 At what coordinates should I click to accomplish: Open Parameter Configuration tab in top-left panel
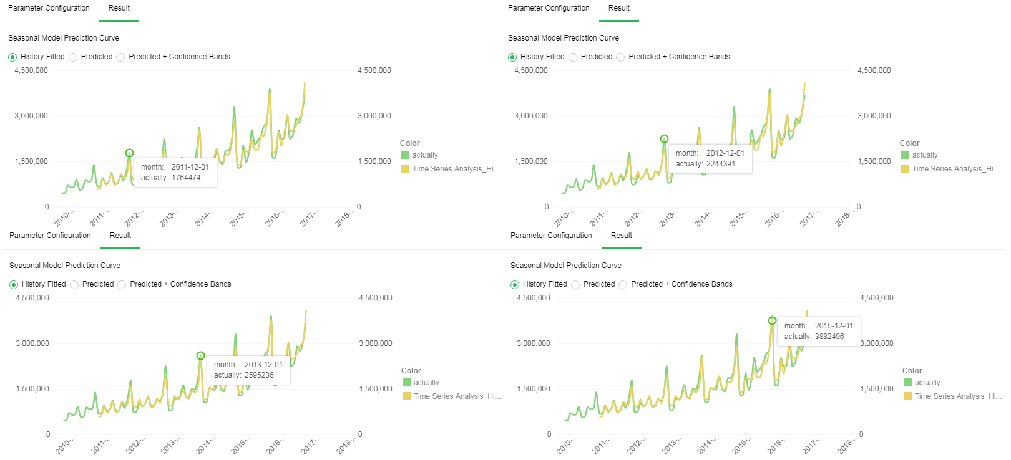49,8
